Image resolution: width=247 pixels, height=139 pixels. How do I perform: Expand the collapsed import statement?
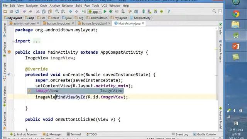13,41
